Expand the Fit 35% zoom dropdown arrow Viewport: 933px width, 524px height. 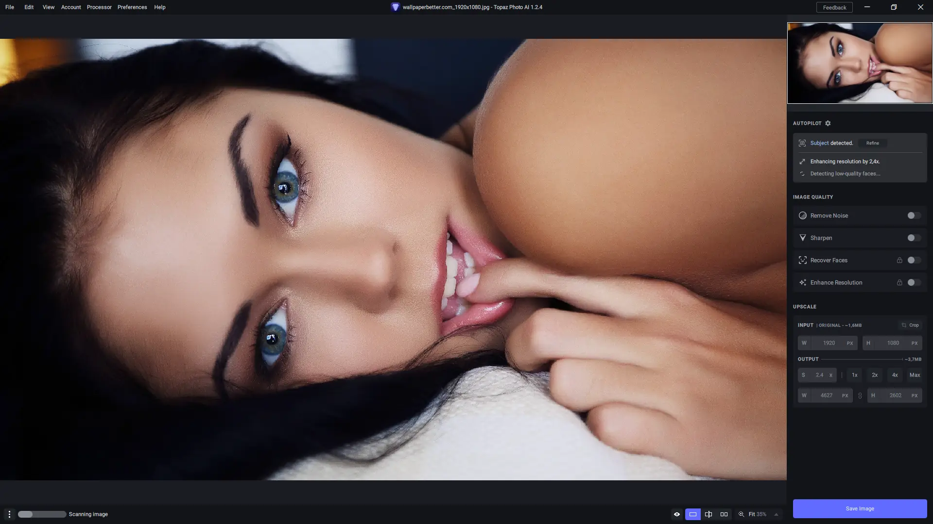[x=776, y=514]
